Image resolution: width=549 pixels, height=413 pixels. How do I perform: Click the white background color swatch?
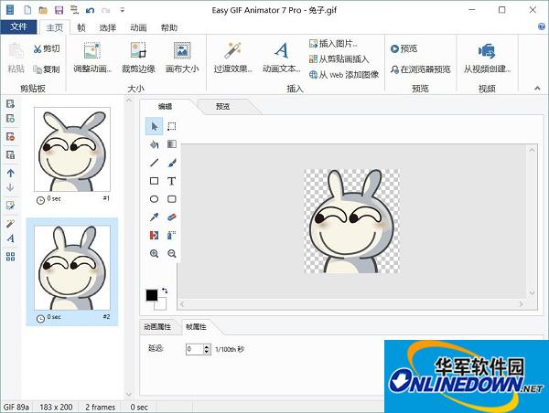[162, 304]
